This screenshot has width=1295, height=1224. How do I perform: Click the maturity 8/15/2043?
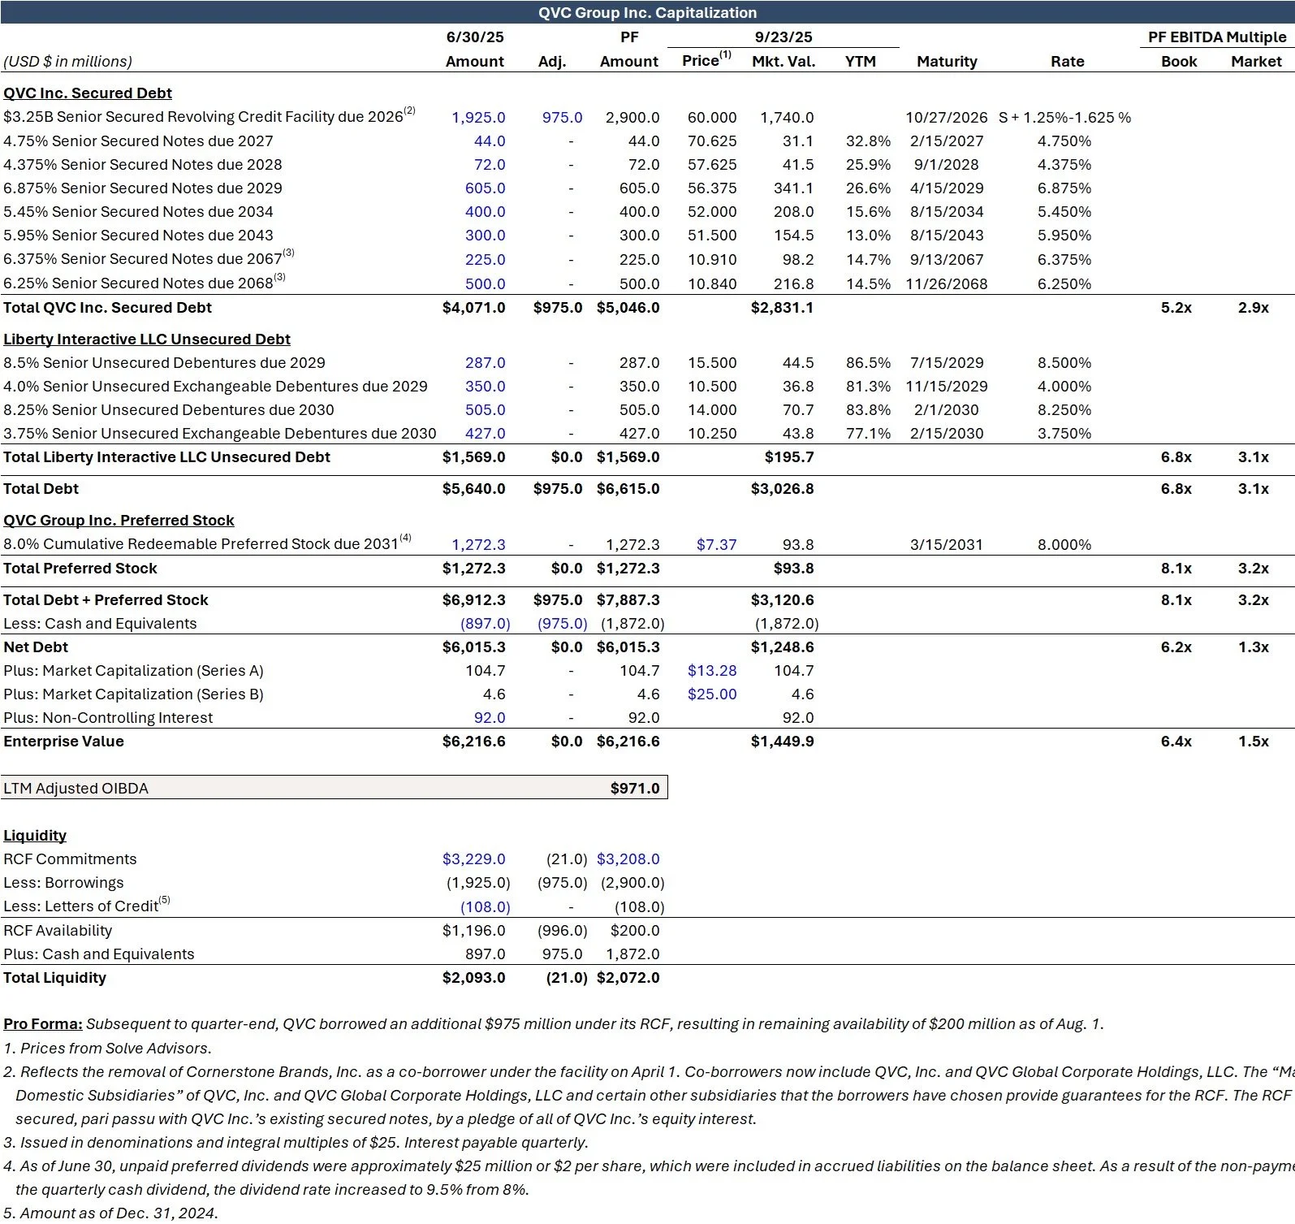point(947,235)
